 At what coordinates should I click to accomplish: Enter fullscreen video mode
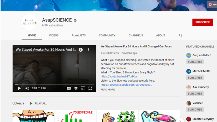pyautogui.click(x=90, y=88)
